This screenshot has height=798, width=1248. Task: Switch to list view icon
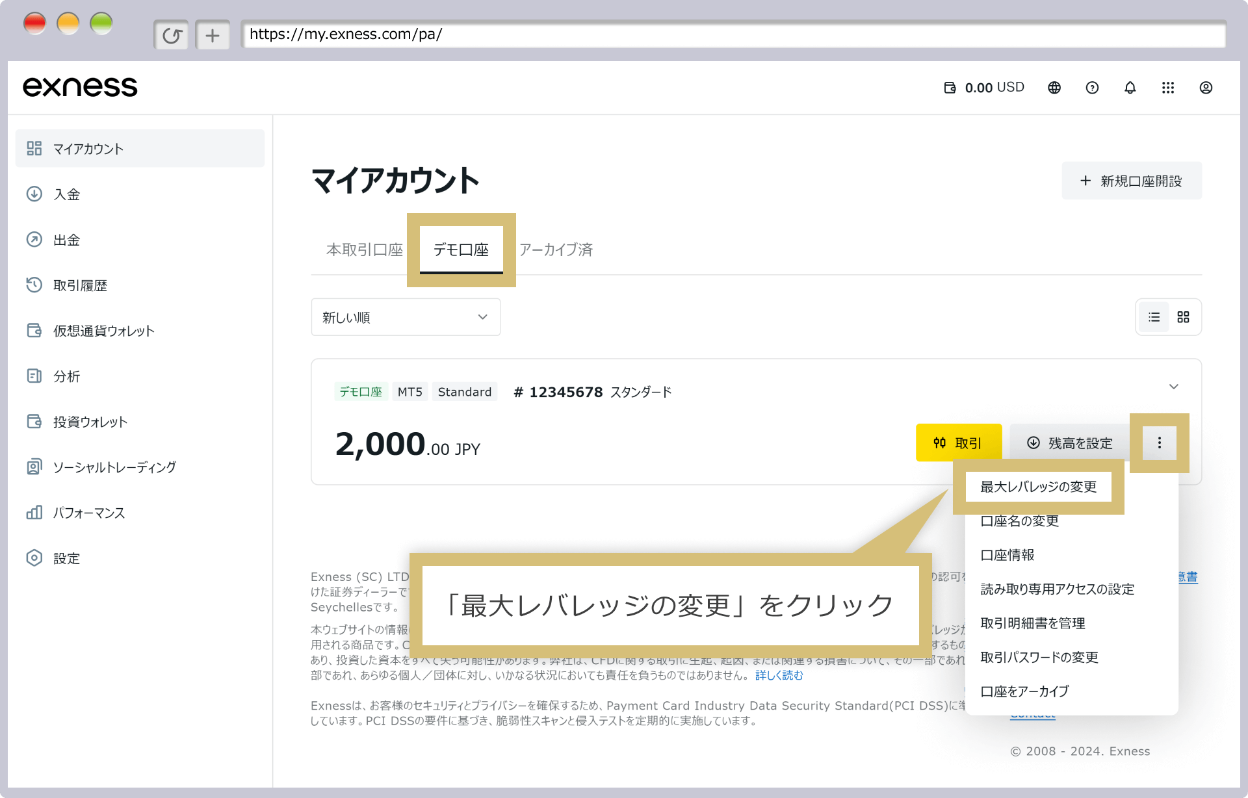[x=1154, y=317]
